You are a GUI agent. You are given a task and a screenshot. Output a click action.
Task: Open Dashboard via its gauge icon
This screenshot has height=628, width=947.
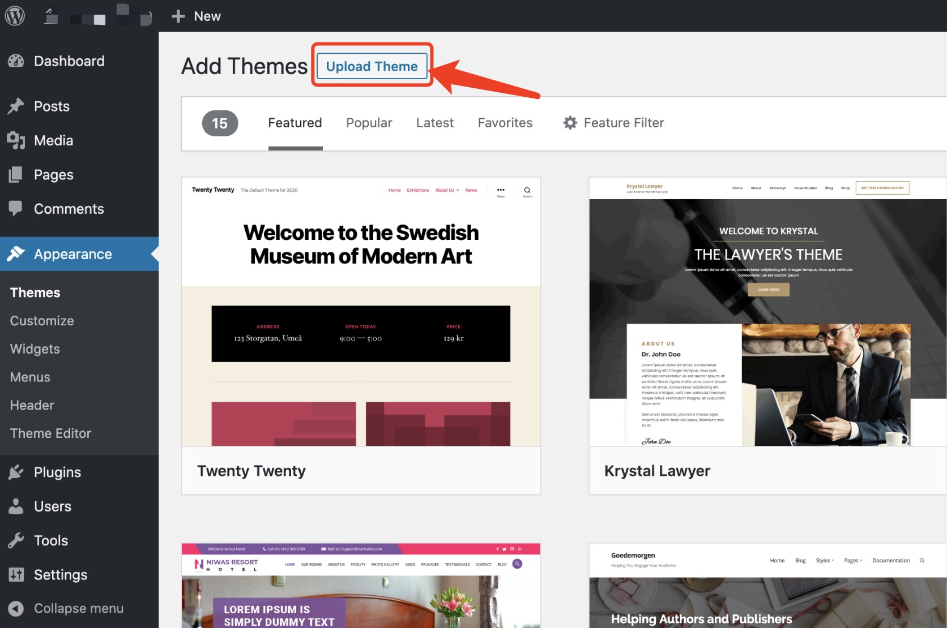click(x=16, y=61)
